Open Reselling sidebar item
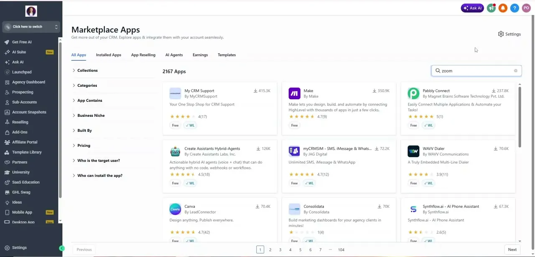This screenshot has width=535, height=257. coord(20,122)
